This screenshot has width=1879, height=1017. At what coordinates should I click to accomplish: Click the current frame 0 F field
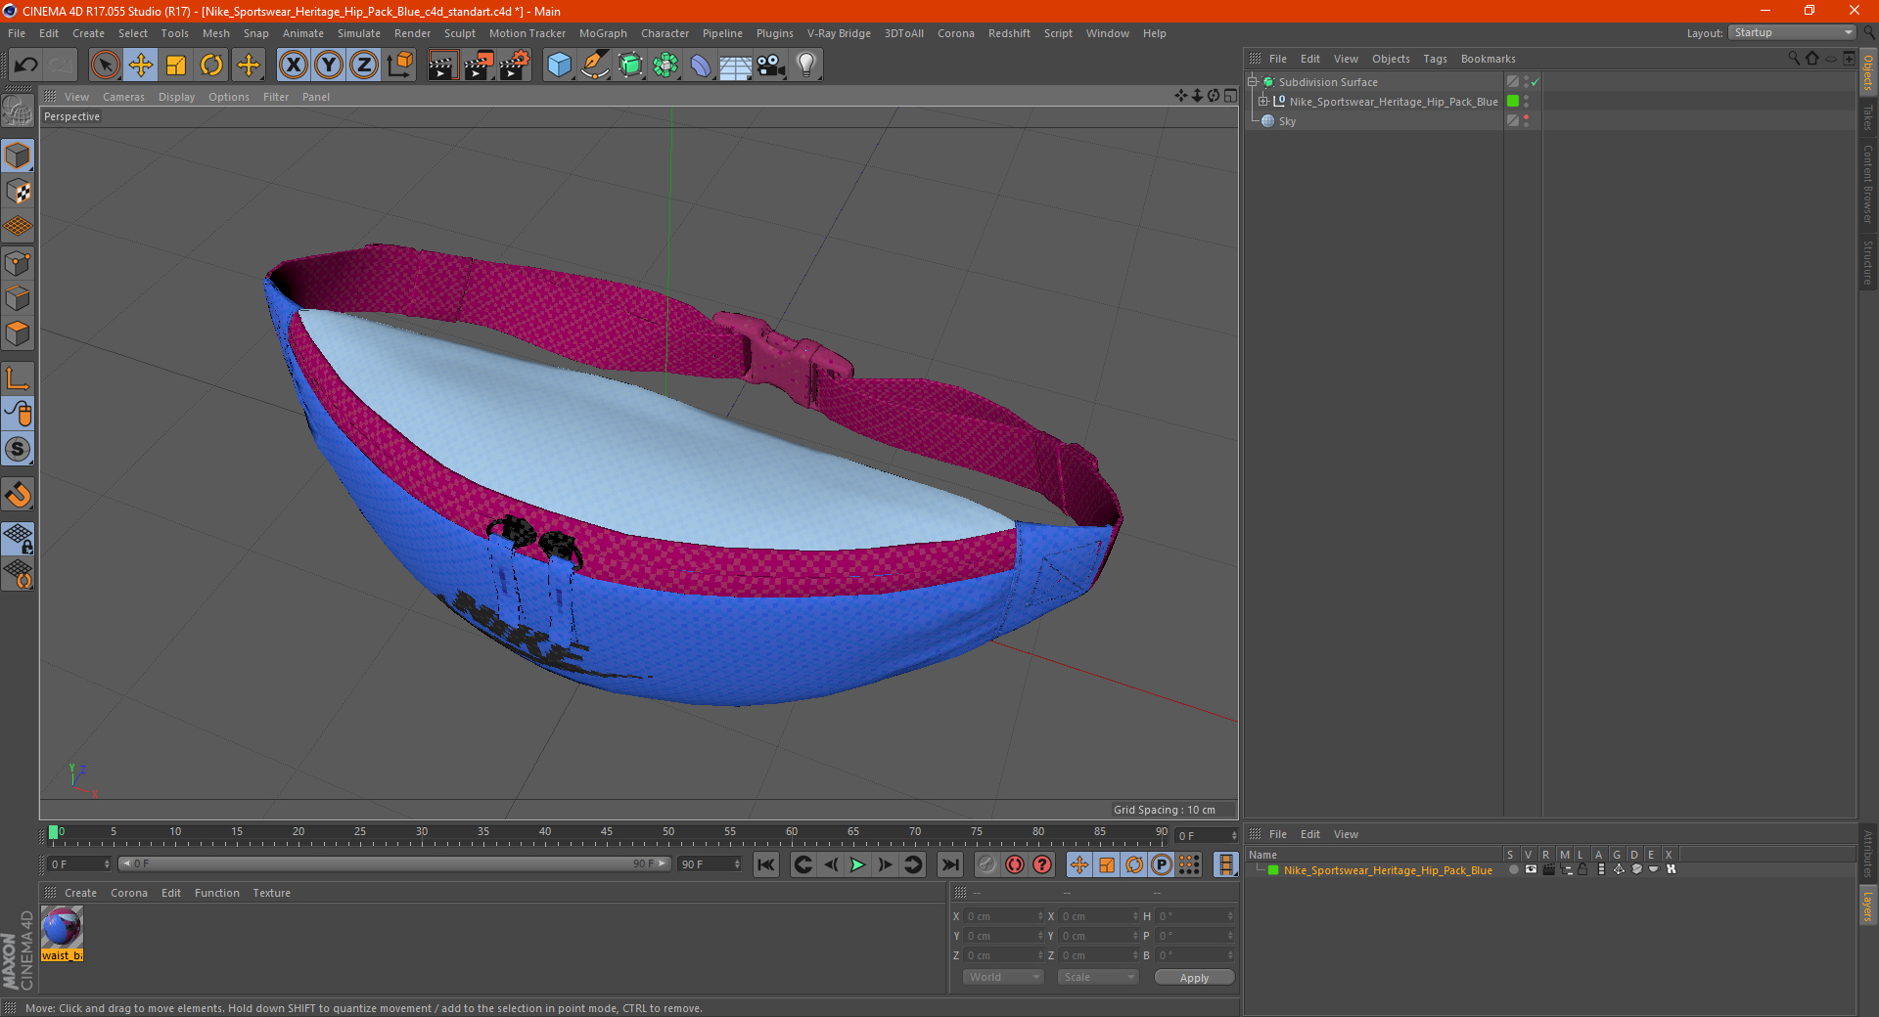[78, 864]
